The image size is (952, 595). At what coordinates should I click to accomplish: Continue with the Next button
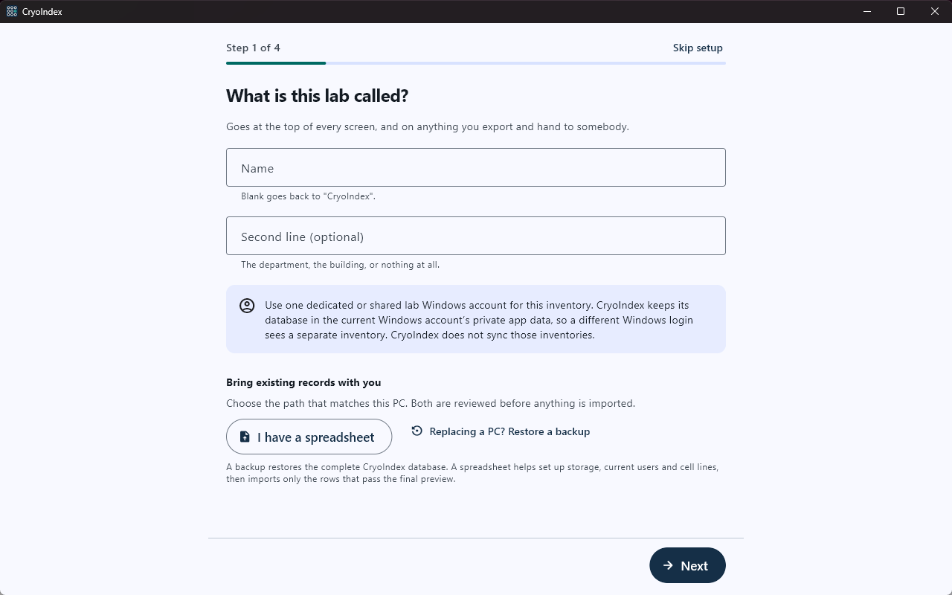687,565
